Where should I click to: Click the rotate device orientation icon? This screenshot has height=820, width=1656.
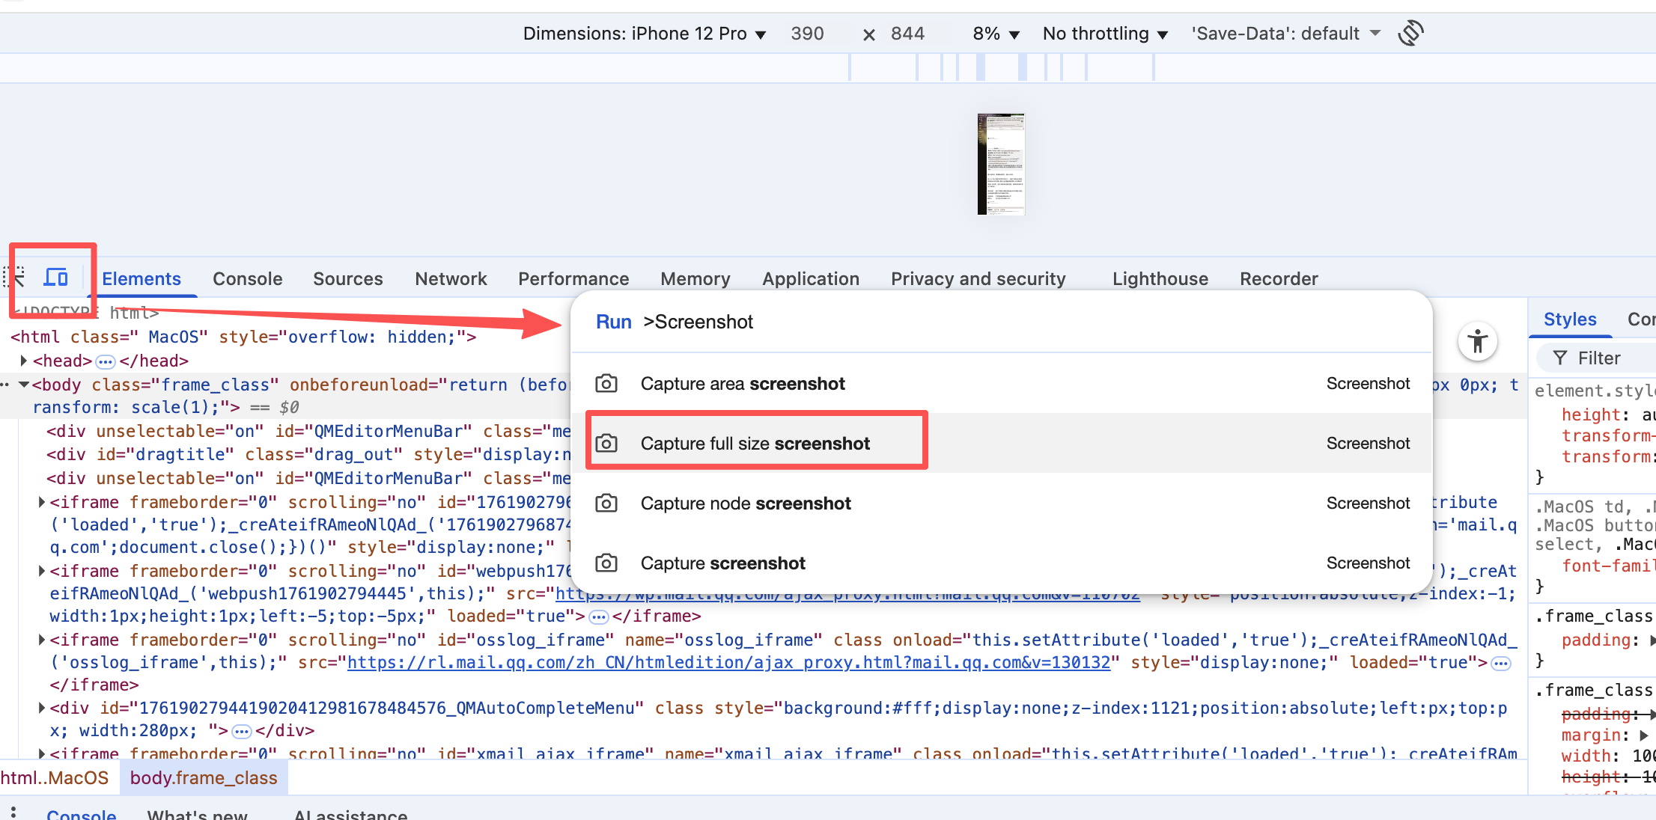click(x=1410, y=34)
